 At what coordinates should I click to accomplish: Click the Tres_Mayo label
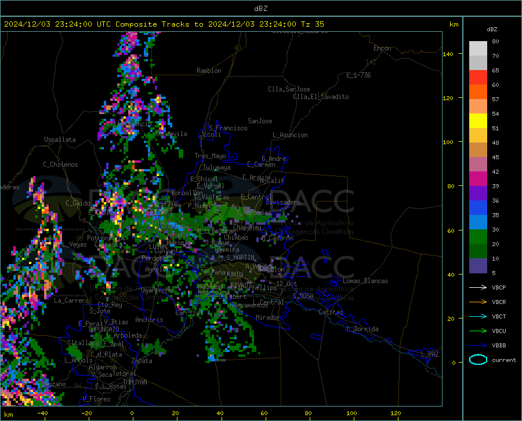coord(210,156)
